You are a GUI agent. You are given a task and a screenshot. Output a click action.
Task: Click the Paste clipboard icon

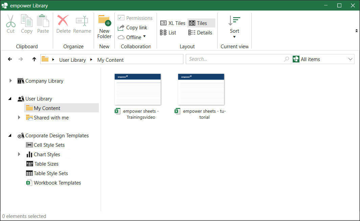click(x=43, y=21)
